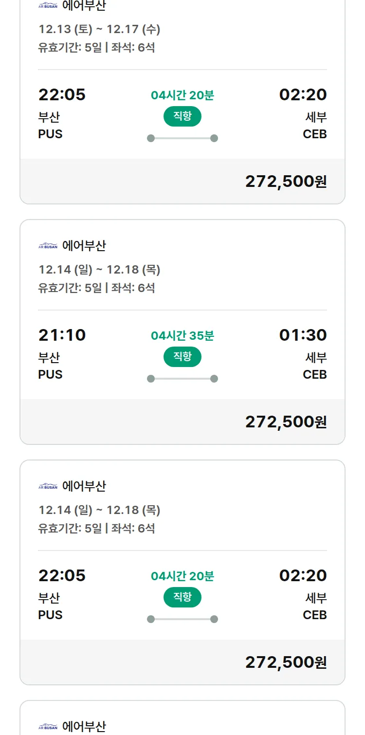Tap 에어부산 name on the bottom partial card
Viewport: 365px width, 735px height.
(84, 727)
